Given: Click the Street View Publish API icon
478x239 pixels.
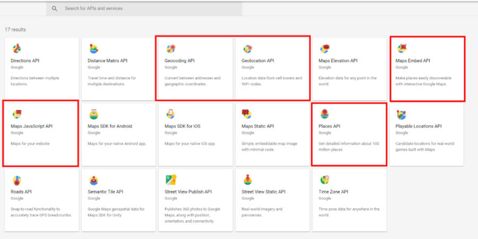Looking at the screenshot, I should coord(171,180).
